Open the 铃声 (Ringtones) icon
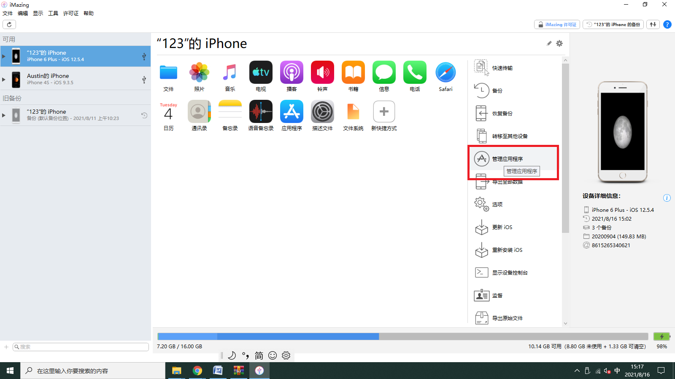The height and width of the screenshot is (379, 675). coord(322,72)
